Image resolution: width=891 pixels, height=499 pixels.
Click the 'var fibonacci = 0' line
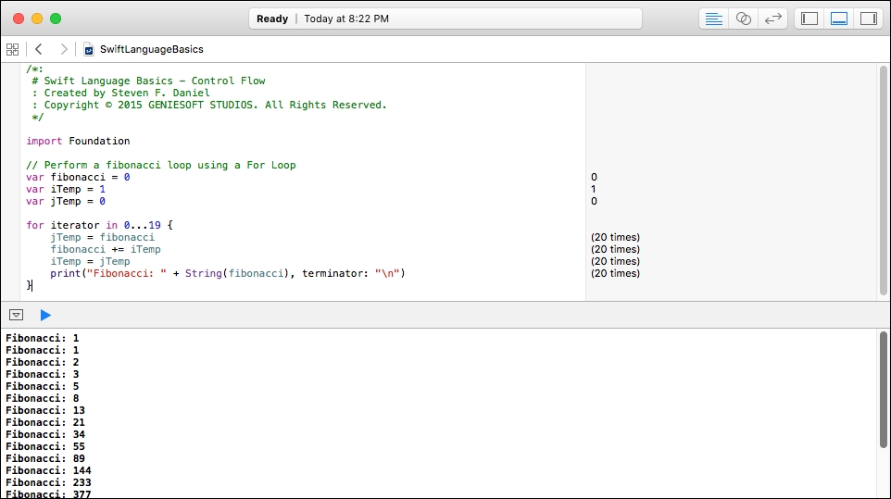click(x=78, y=177)
